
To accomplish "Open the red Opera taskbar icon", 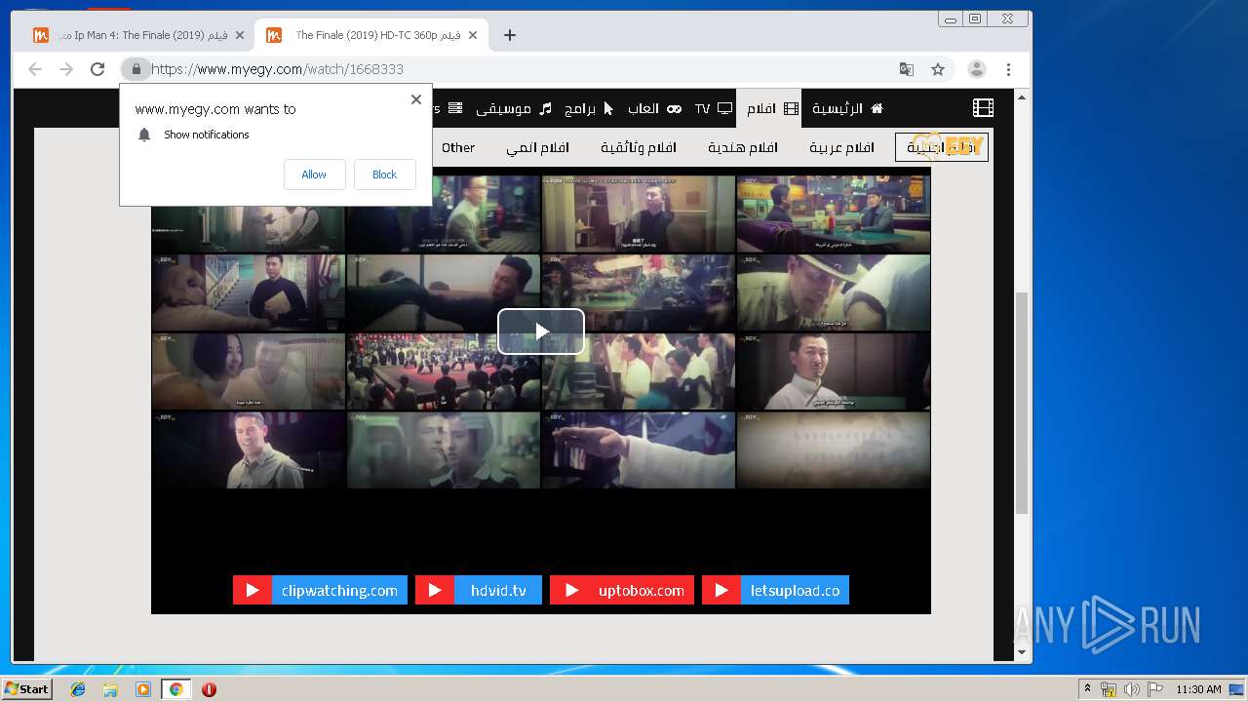I will pos(209,689).
